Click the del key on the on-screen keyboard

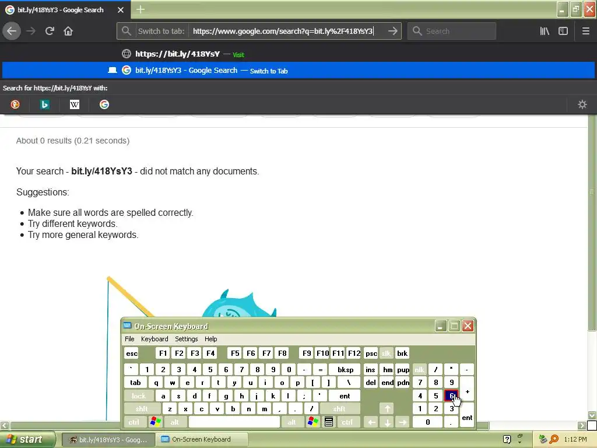[x=371, y=383]
